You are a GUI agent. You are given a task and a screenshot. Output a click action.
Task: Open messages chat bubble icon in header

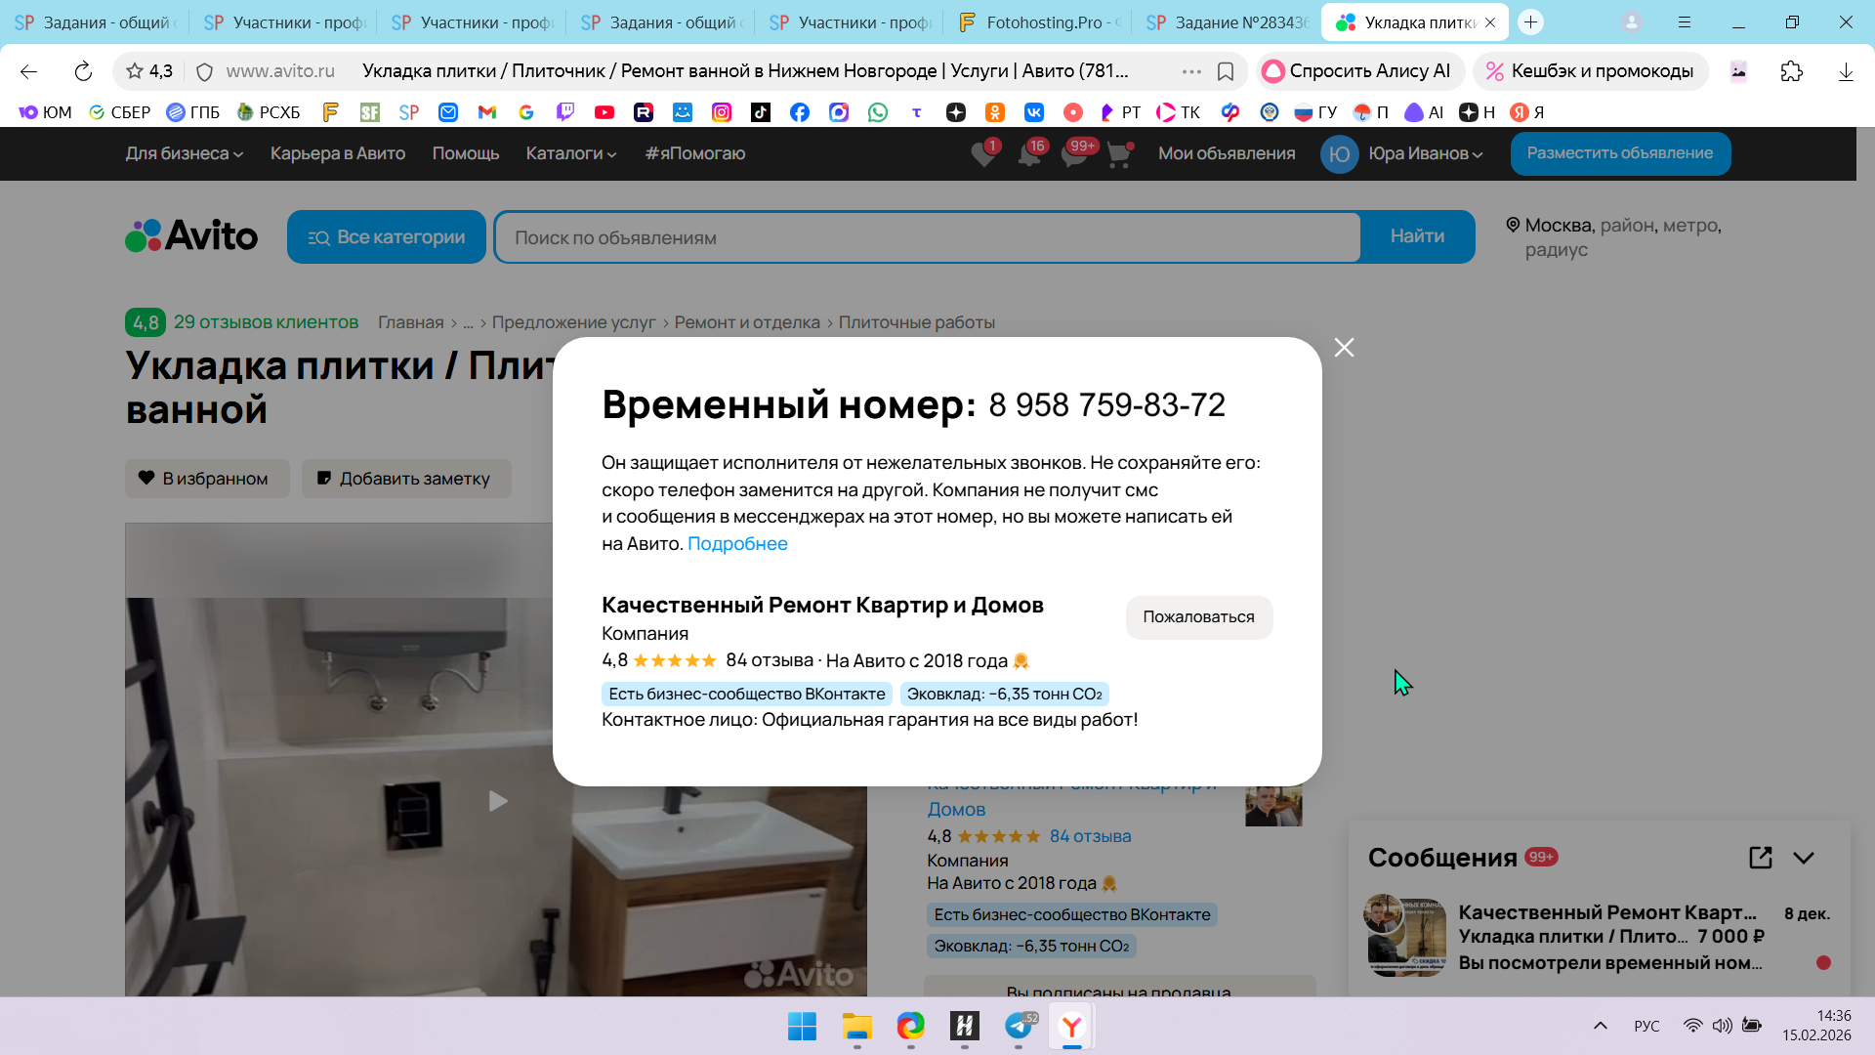point(1074,154)
